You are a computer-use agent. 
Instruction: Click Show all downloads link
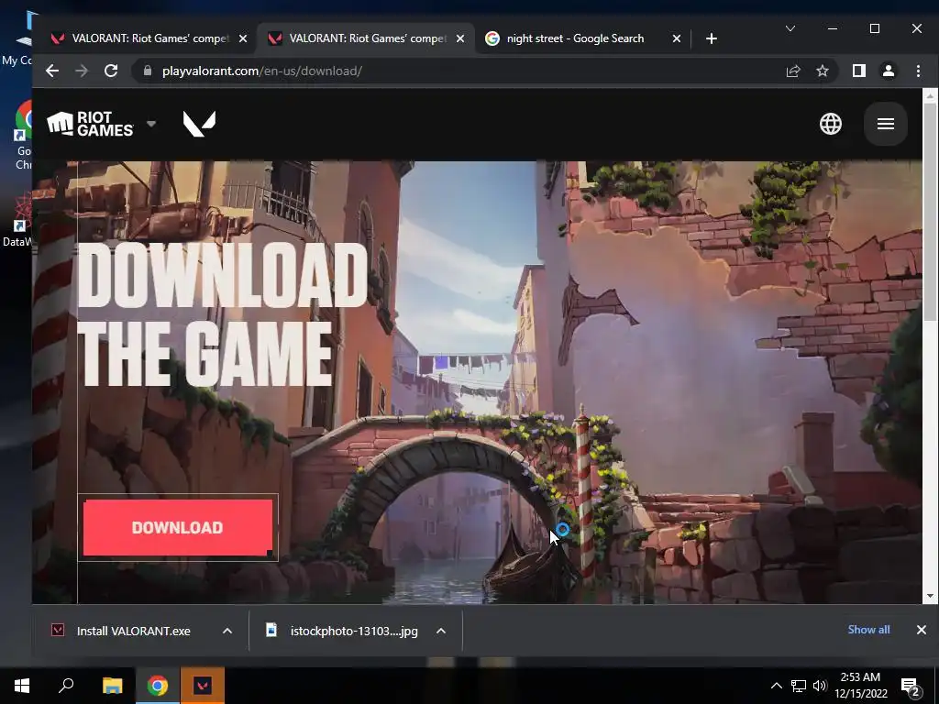[x=869, y=630]
